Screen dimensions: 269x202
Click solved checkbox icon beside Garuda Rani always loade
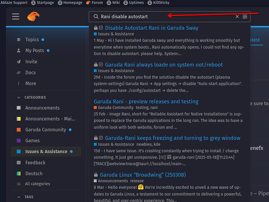pyautogui.click(x=101, y=64)
